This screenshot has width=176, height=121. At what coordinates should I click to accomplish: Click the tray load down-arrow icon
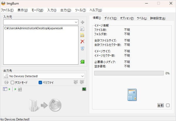82,82
